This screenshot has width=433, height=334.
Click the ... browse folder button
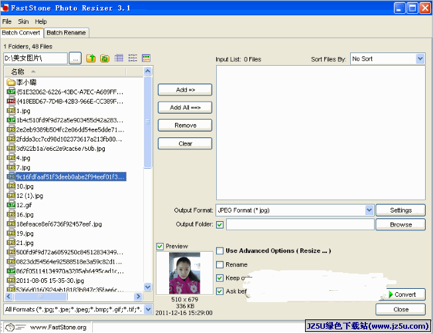pos(75,58)
